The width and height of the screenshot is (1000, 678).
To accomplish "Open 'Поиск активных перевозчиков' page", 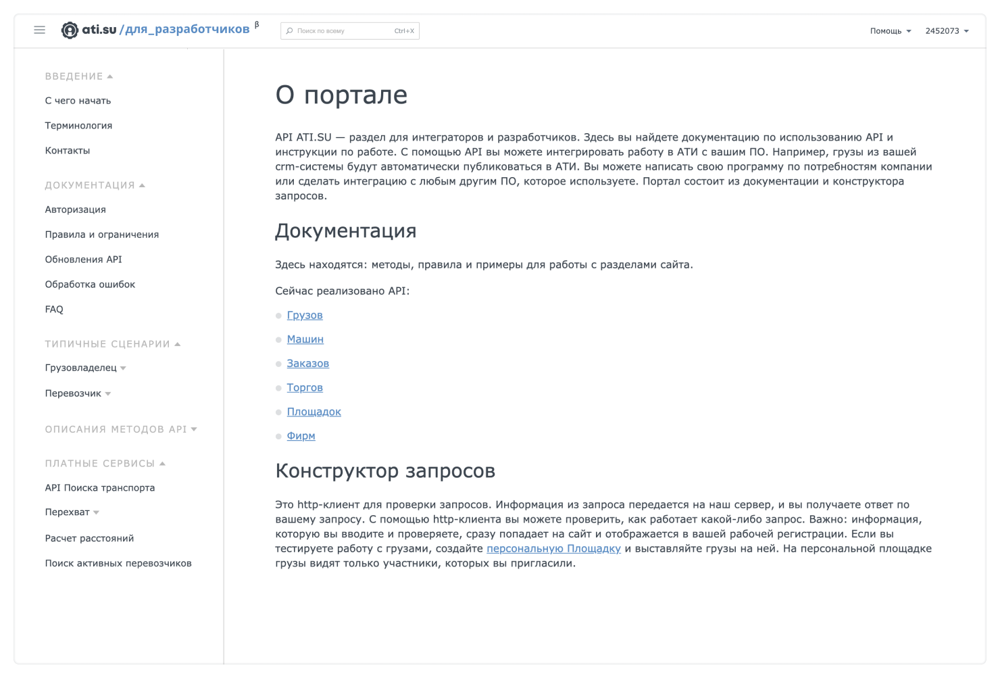I will pyautogui.click(x=118, y=564).
